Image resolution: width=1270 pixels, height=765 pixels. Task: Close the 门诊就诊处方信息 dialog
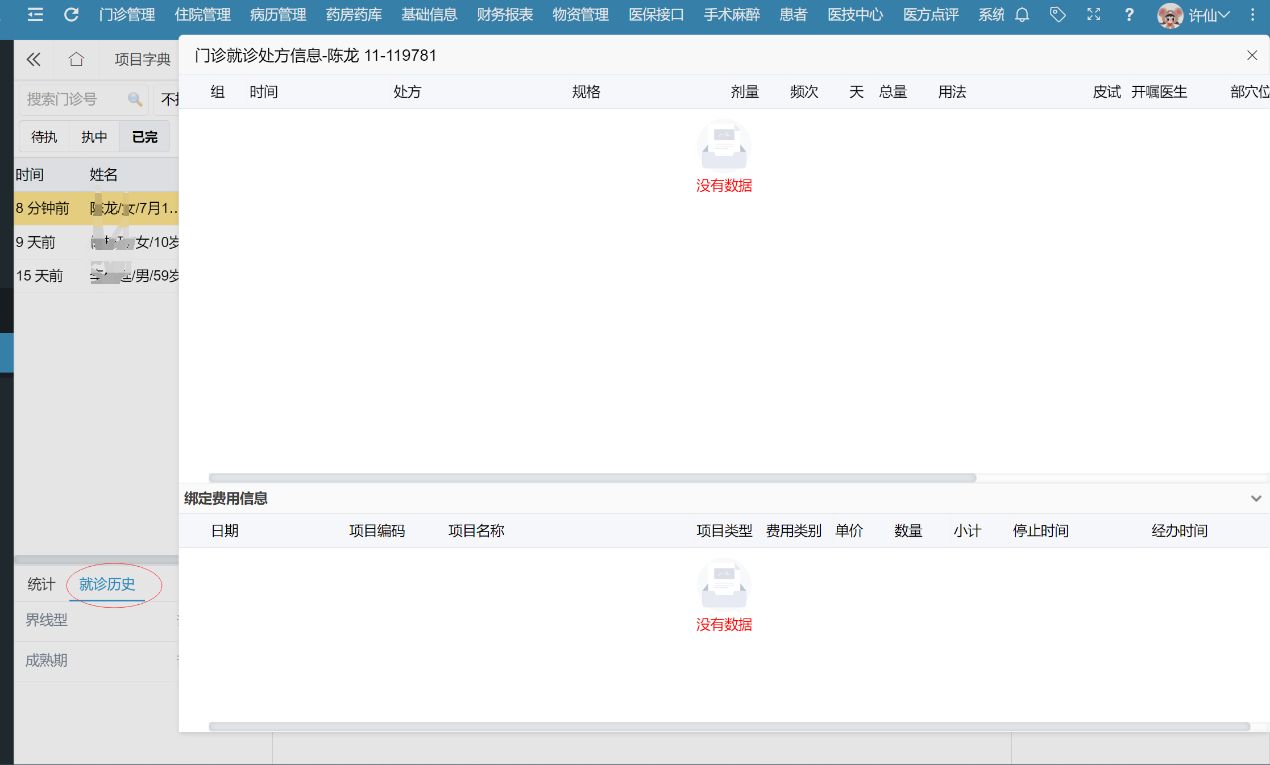coord(1252,55)
